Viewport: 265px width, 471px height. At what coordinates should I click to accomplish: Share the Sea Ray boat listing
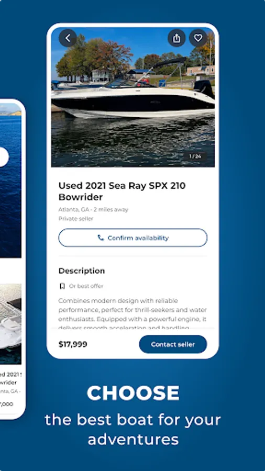coord(176,38)
